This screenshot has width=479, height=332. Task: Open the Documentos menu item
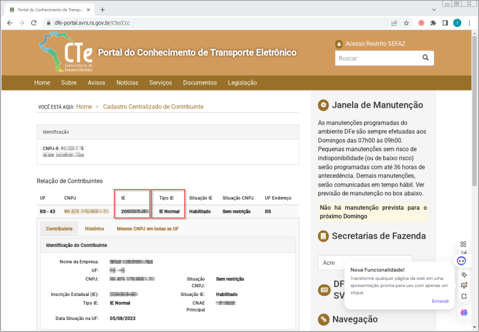pos(200,83)
